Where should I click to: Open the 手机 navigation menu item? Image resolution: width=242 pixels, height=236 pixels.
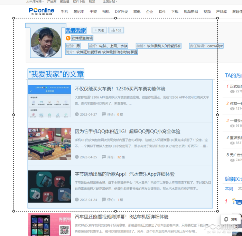pos(65,12)
